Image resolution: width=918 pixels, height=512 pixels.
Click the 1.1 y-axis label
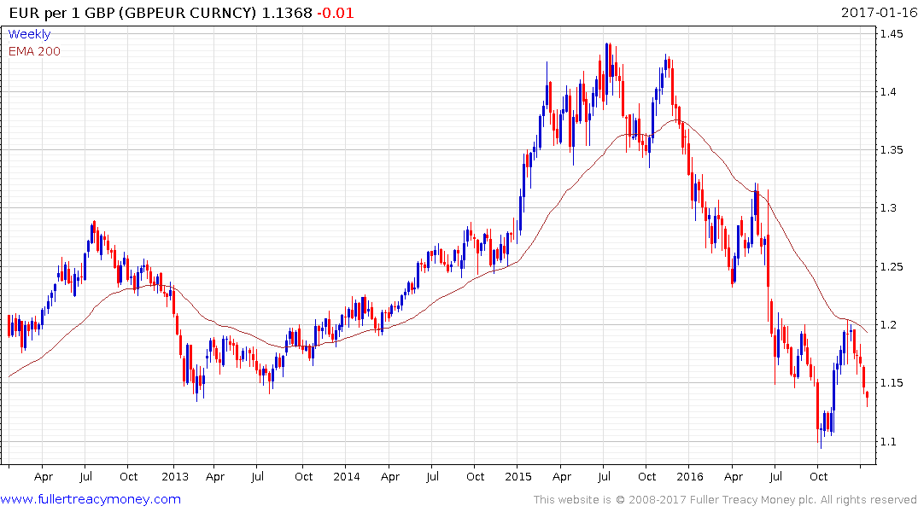tap(888, 442)
